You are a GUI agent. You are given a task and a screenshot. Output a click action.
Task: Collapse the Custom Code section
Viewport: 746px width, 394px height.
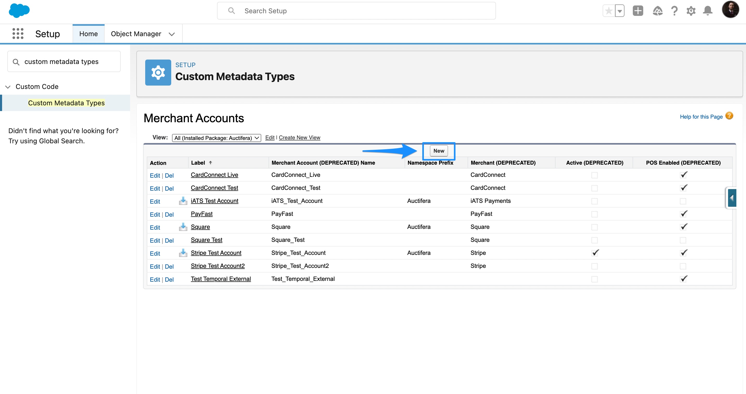coord(8,87)
